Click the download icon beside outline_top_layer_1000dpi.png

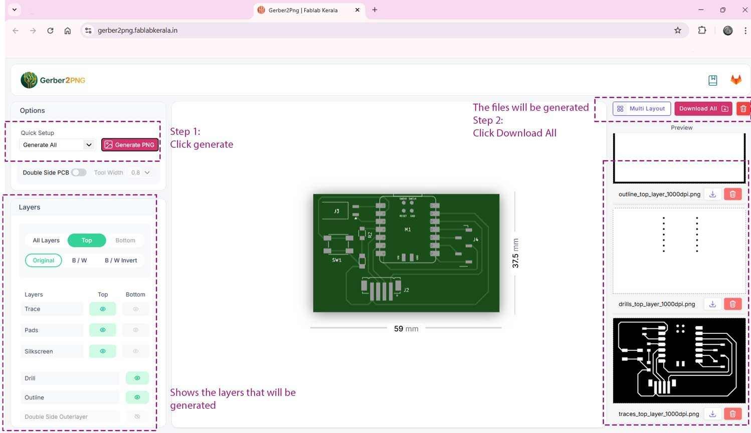(712, 194)
